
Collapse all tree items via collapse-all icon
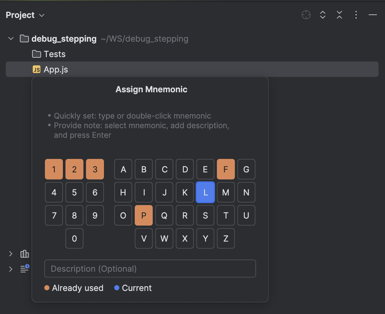(339, 15)
